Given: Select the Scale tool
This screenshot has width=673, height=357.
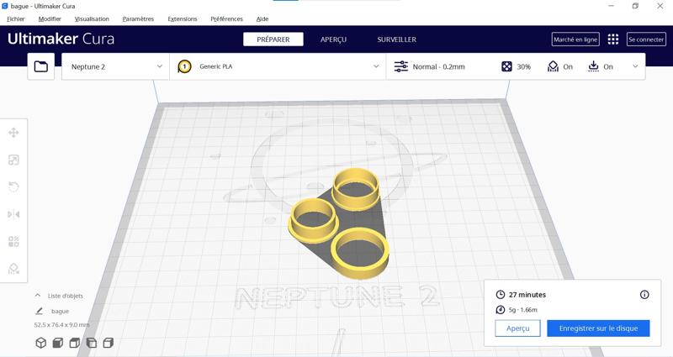Looking at the screenshot, I should (13, 160).
